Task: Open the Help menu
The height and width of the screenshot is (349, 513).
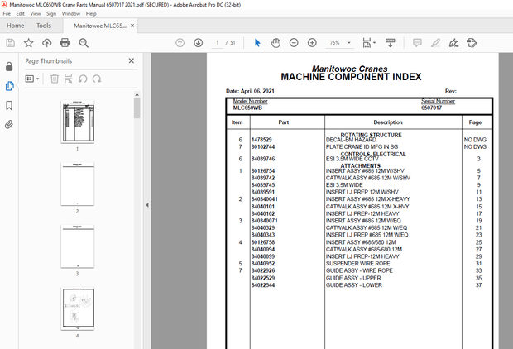Action: (x=91, y=14)
